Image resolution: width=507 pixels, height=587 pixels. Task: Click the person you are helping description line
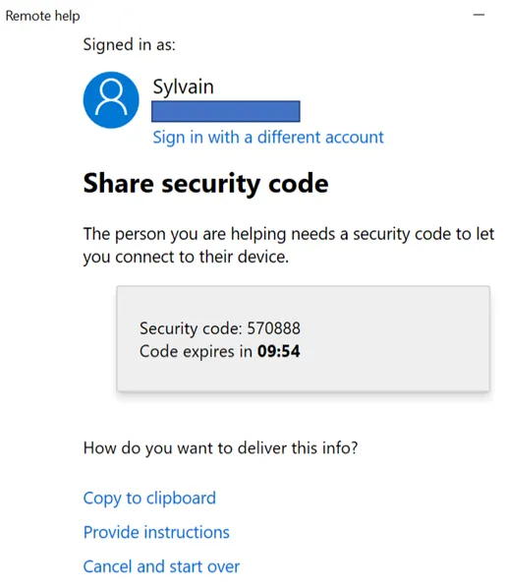(289, 234)
